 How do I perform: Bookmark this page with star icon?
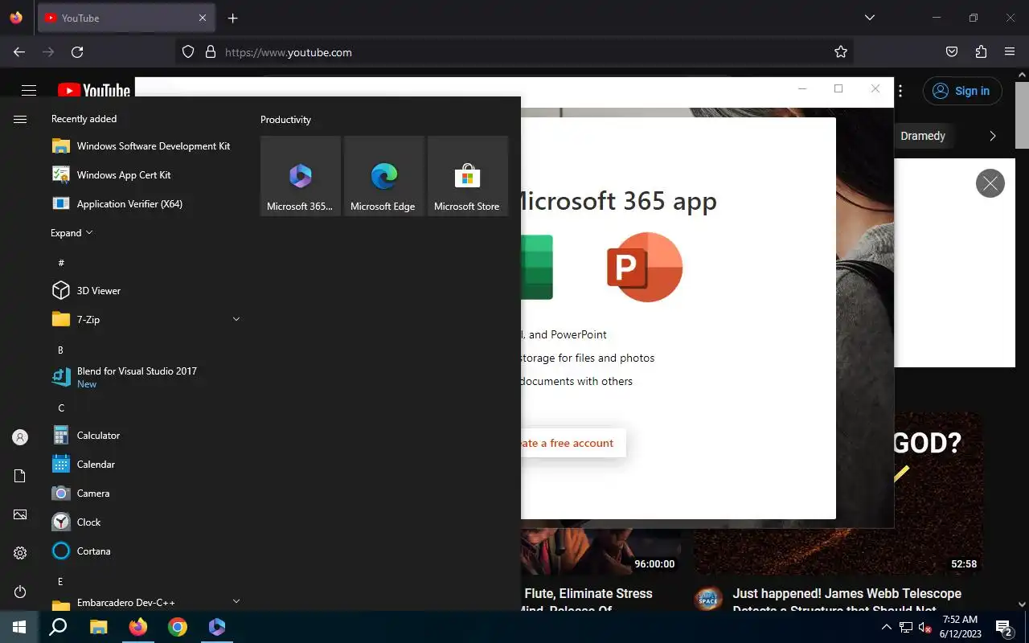tap(841, 52)
